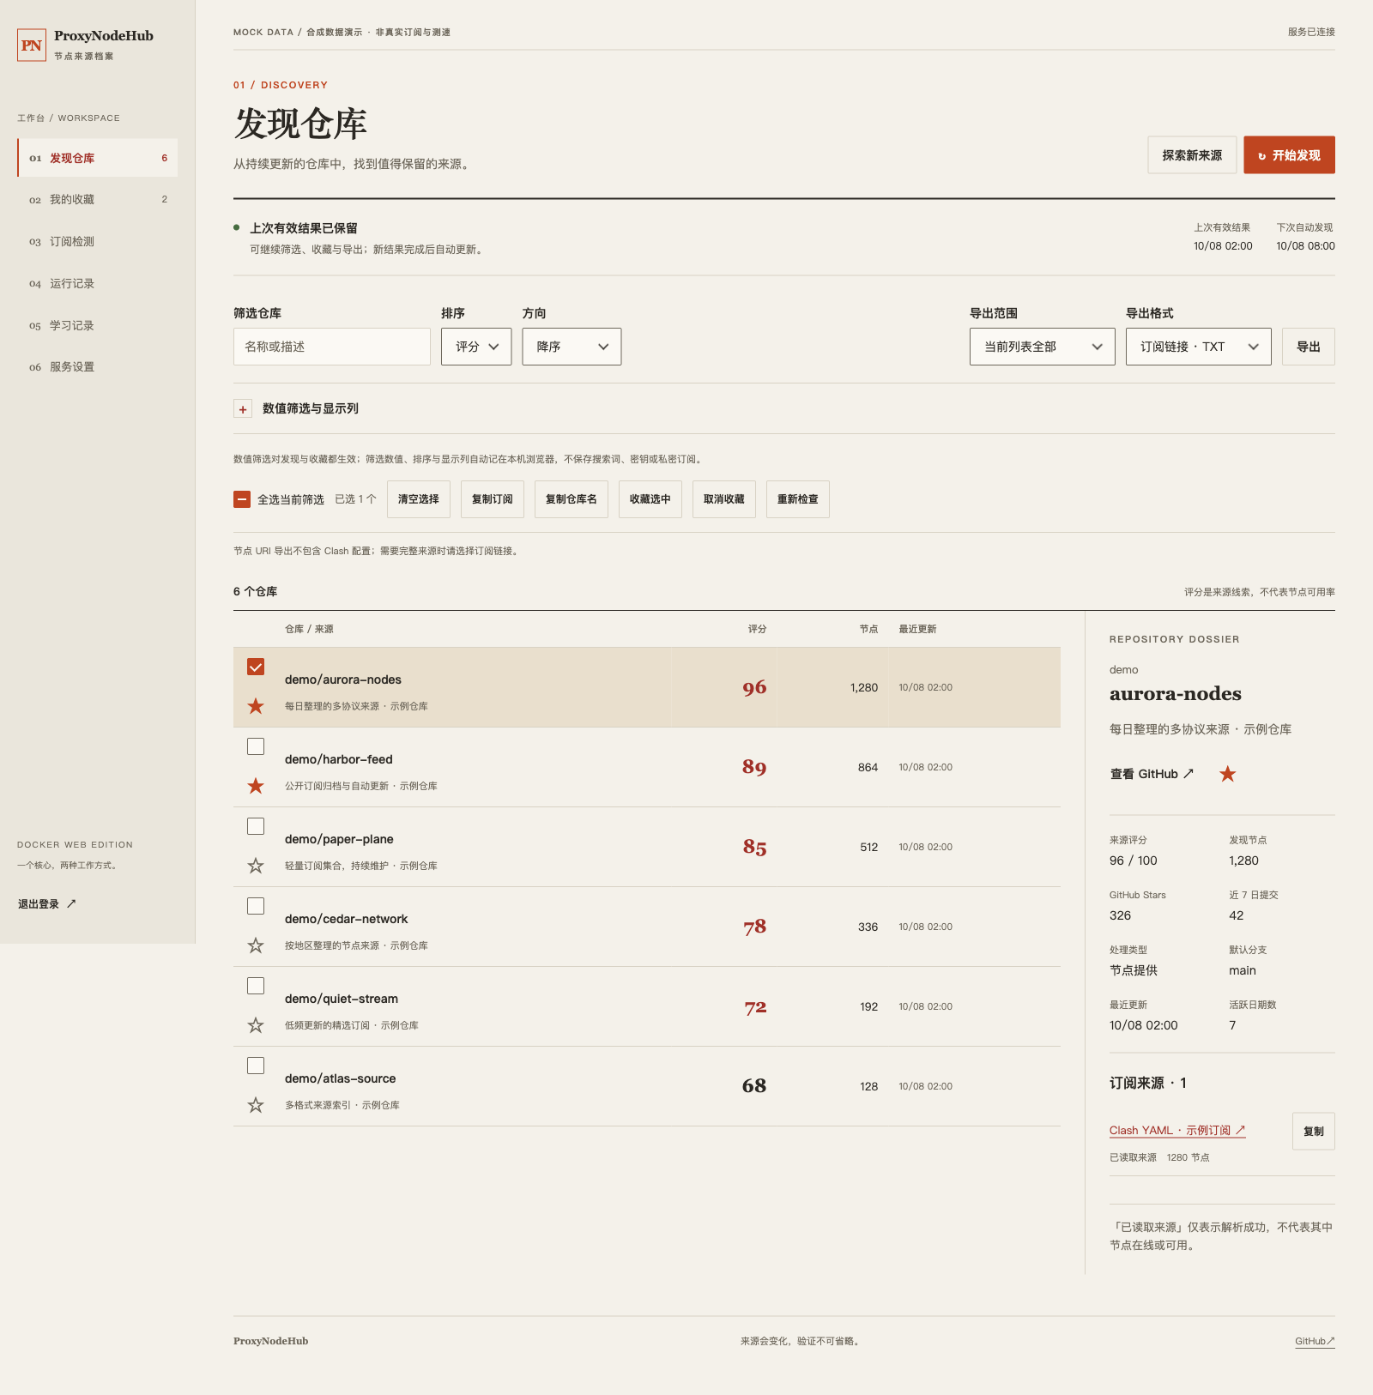Image resolution: width=1373 pixels, height=1395 pixels.
Task: Open the 查看 GitHub link
Action: click(1152, 774)
